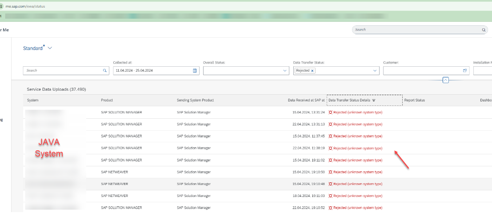Click the magnifier icon in the filter Search field
This screenshot has width=492, height=217.
[x=105, y=71]
